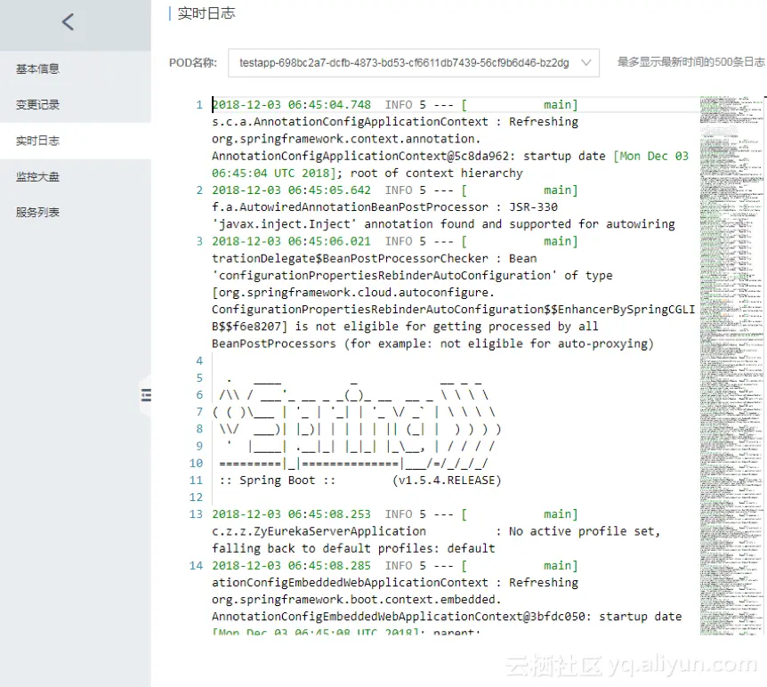Click 'ationConfigEmbeddedWebApplicationContext' text
Viewport: 767px width, 687px height.
pos(351,583)
